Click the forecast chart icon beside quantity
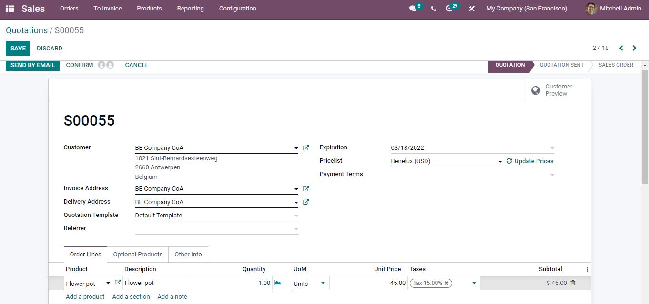Viewport: 649px width, 304px height. pos(278,283)
